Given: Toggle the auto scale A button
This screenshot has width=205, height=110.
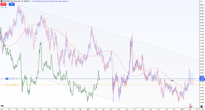Looking at the screenshot, I should 201,107.
